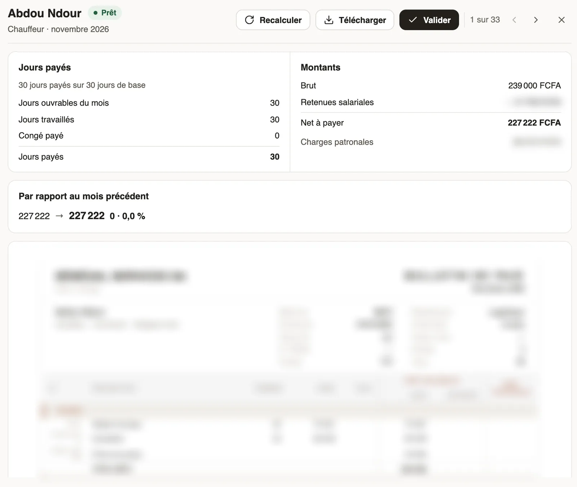Click the Net à payer label

[322, 123]
